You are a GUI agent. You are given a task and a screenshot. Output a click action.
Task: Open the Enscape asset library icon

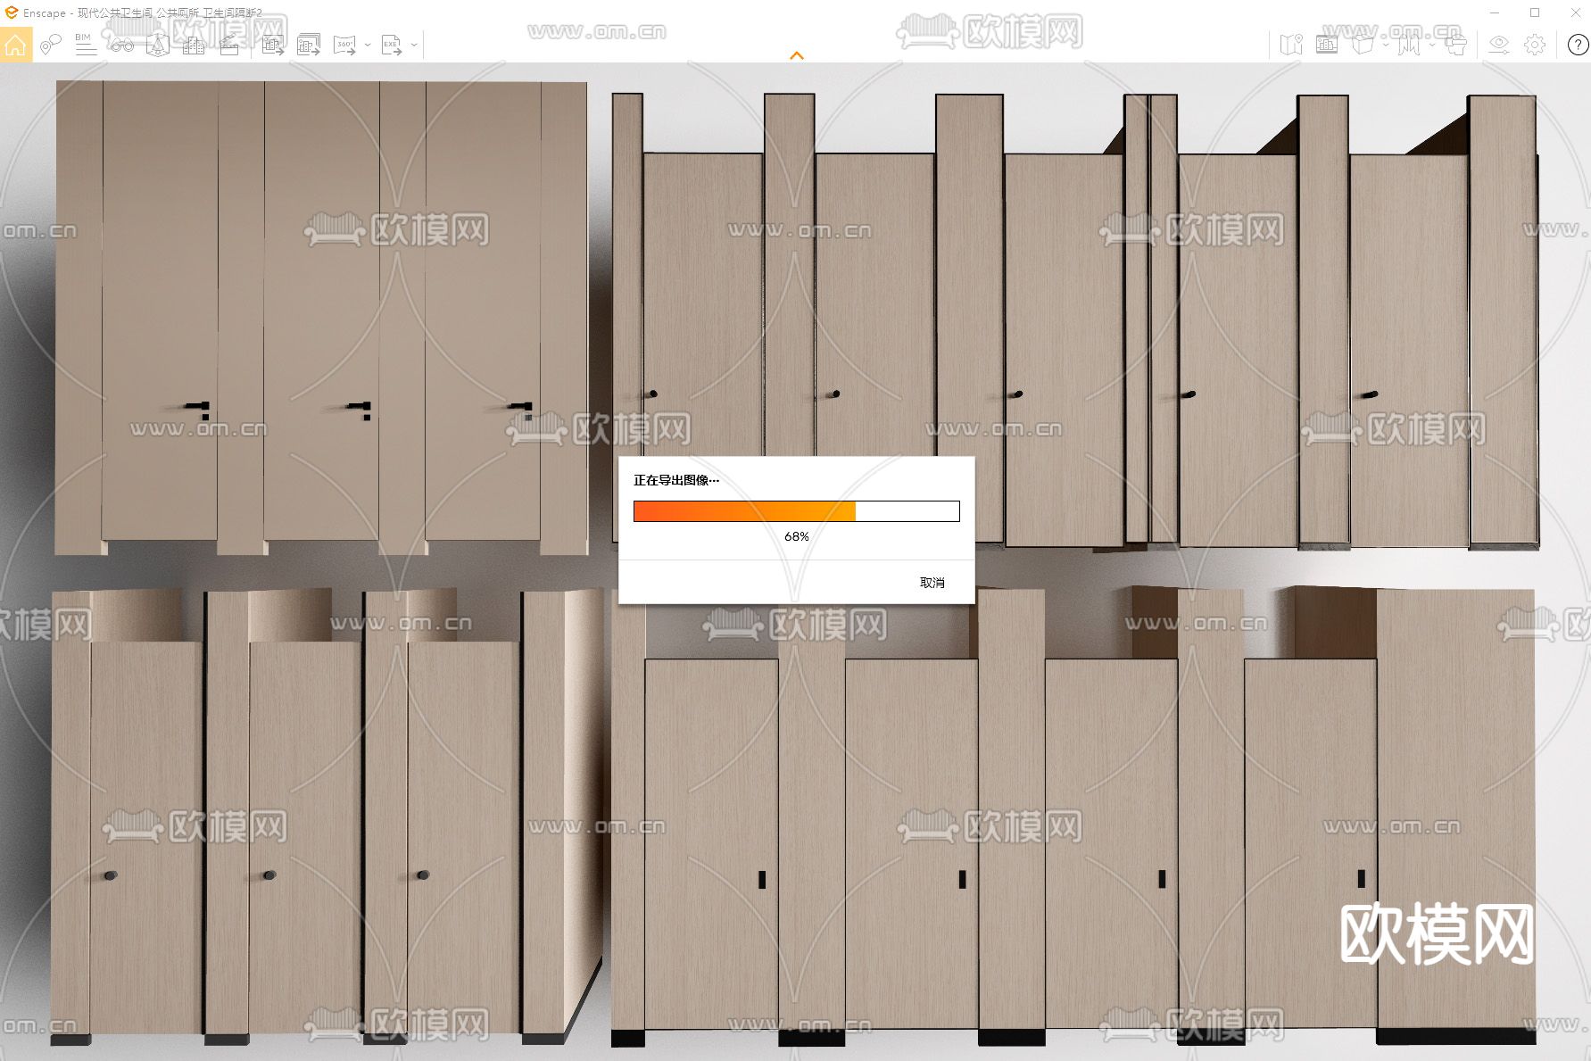[158, 45]
